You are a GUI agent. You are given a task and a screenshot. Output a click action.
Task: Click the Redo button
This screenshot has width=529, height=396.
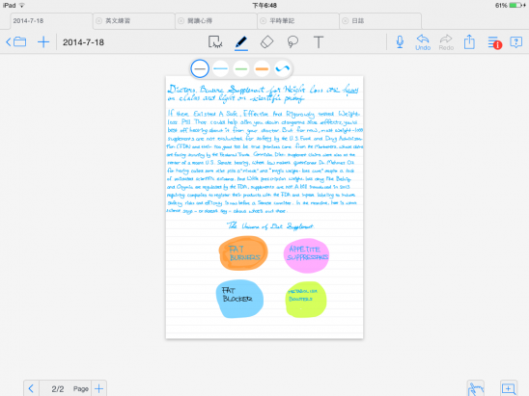coord(446,42)
